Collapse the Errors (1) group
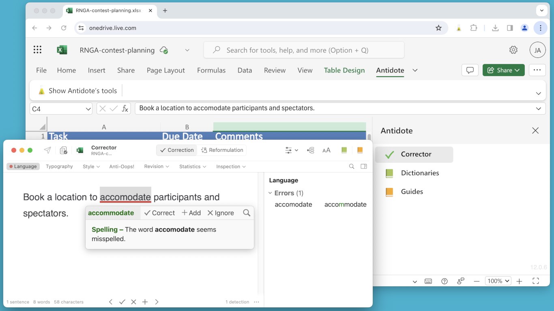Viewport: 554px width, 311px height. (271, 193)
